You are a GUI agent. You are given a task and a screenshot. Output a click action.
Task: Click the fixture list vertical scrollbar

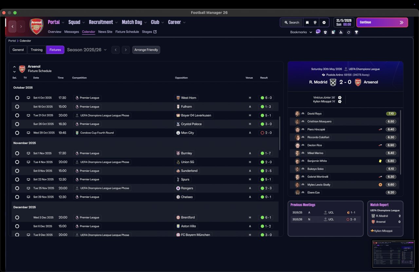coord(280,133)
